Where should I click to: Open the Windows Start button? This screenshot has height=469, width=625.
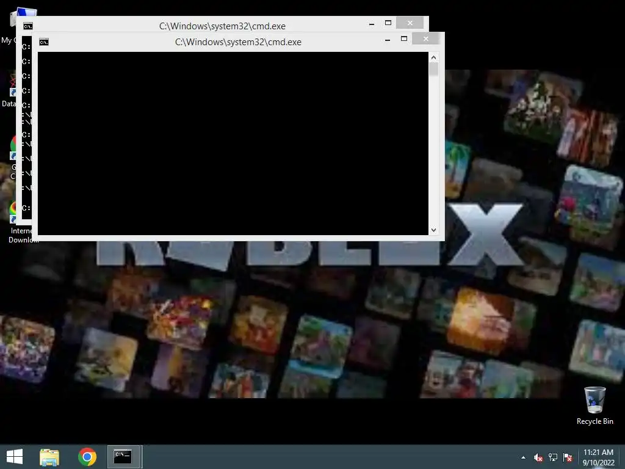(15, 457)
